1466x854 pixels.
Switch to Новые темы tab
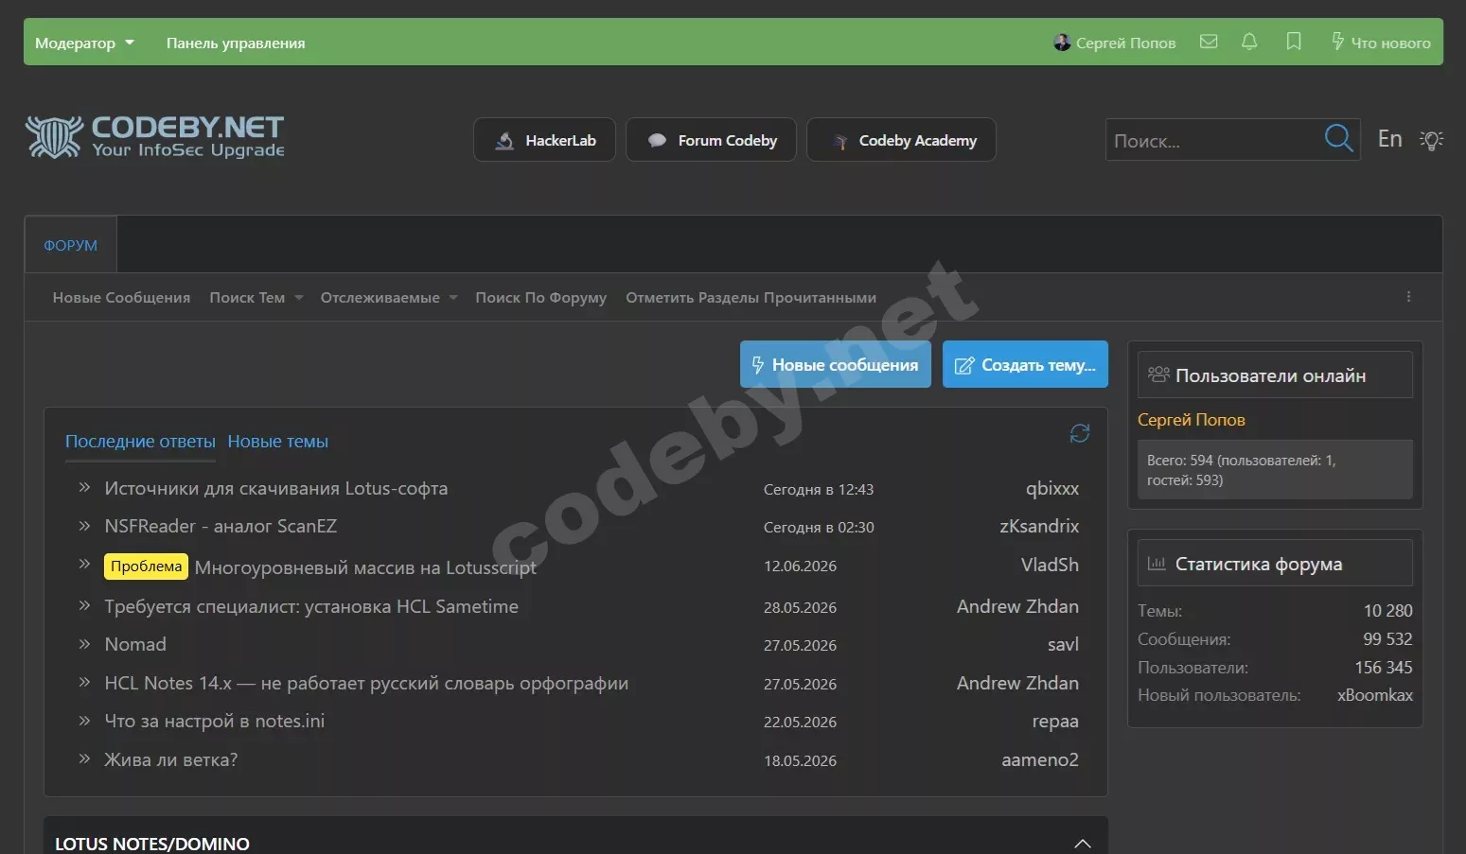(277, 441)
